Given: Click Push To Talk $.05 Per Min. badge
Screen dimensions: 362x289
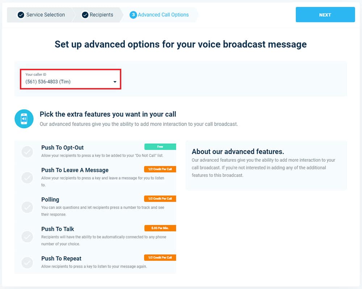Looking at the screenshot, I should click(x=160, y=228).
